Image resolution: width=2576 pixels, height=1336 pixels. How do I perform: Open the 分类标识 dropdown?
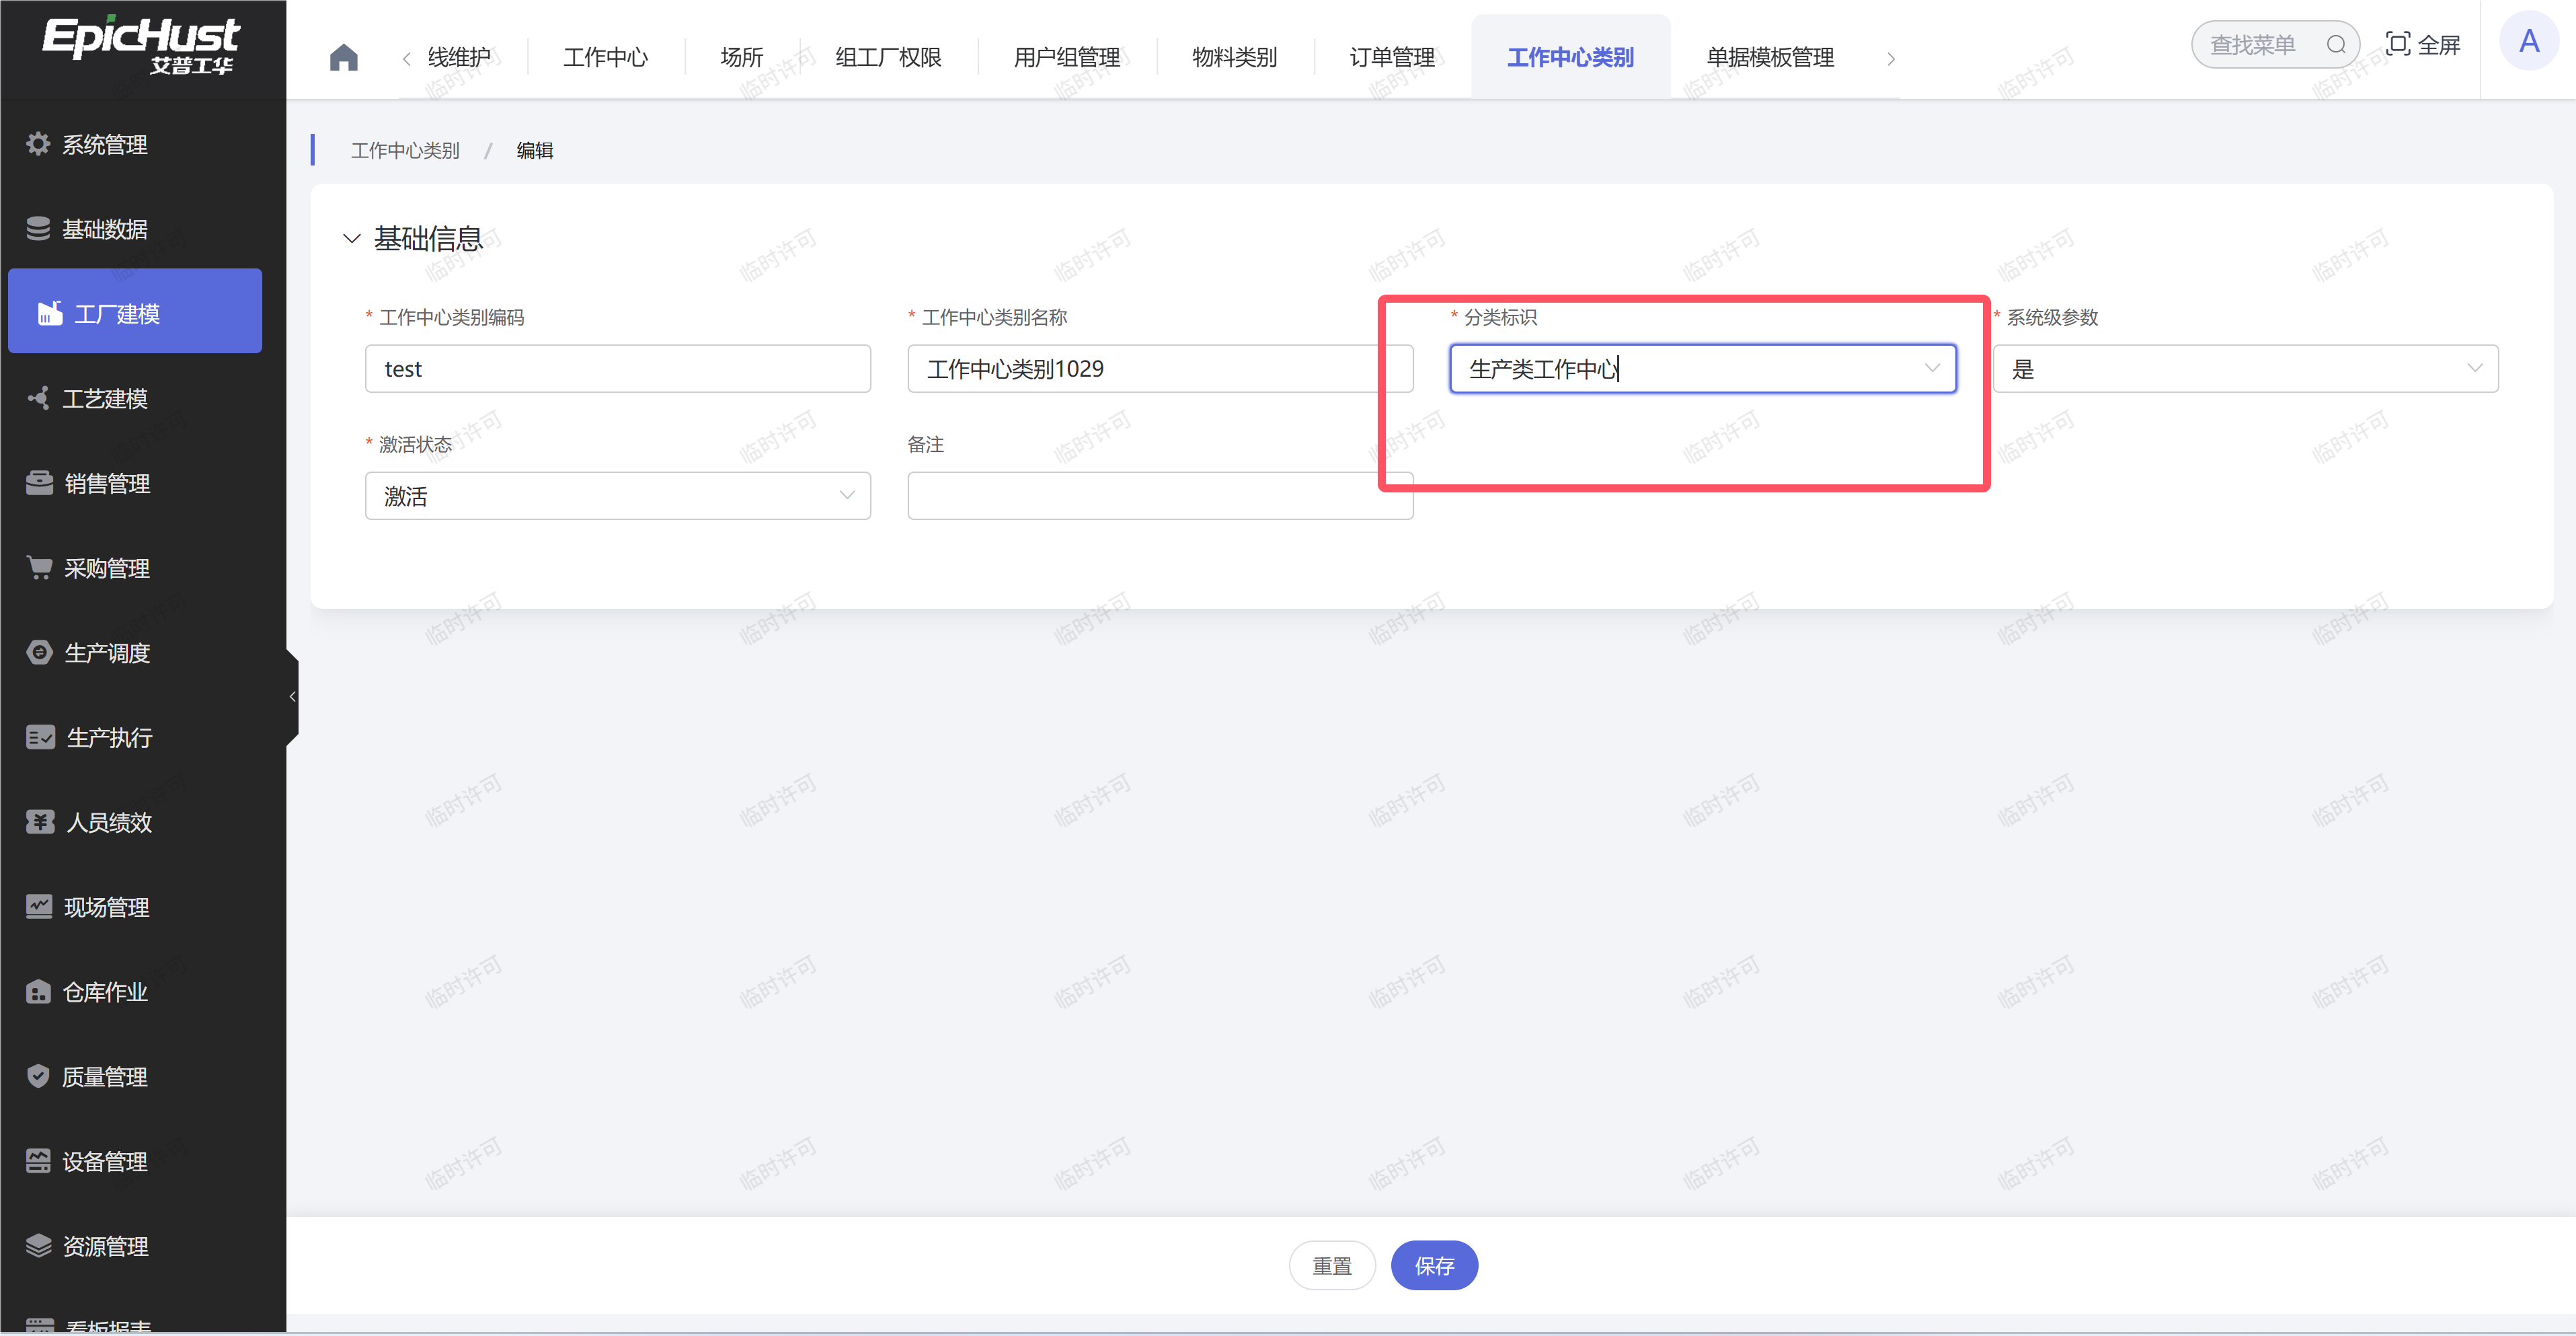(x=1702, y=369)
